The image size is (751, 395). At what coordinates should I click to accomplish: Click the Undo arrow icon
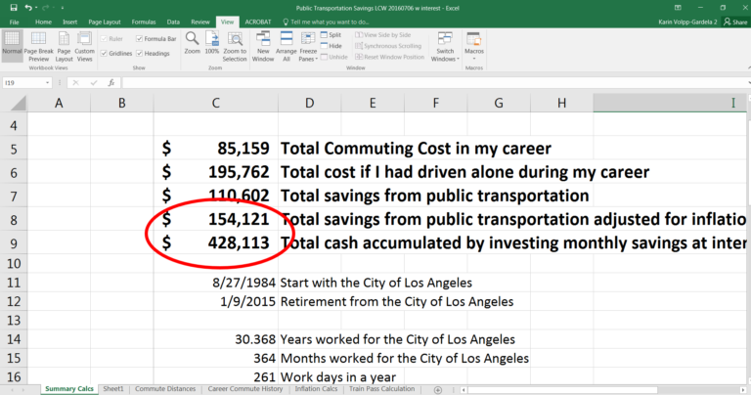click(28, 8)
